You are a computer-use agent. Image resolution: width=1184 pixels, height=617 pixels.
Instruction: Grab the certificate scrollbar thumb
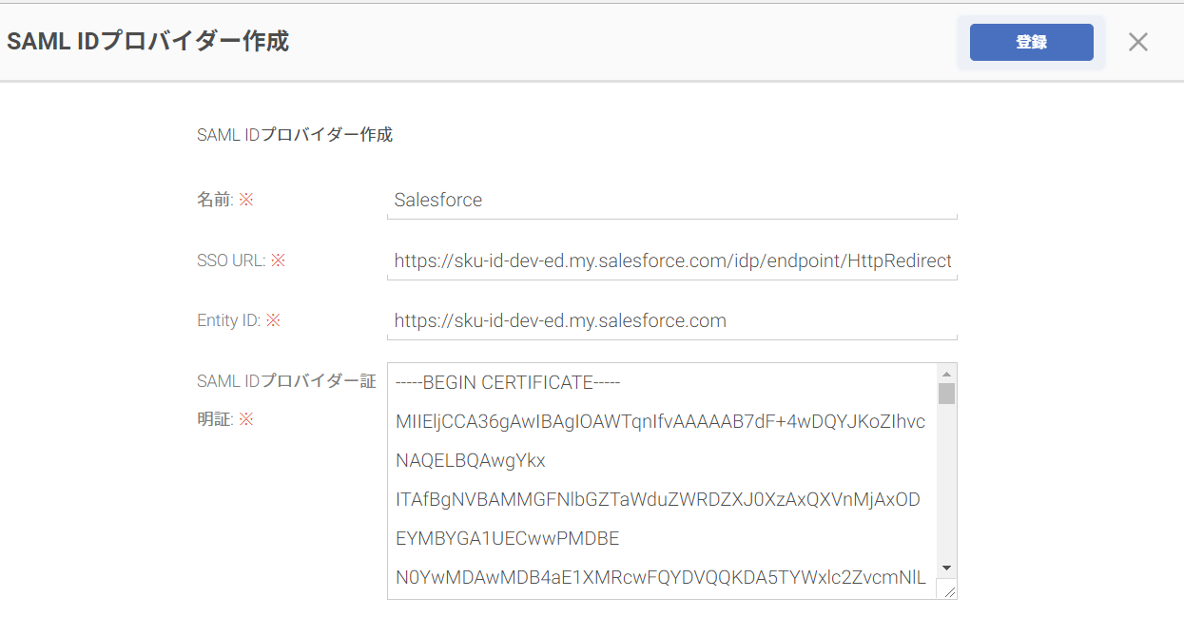click(946, 394)
